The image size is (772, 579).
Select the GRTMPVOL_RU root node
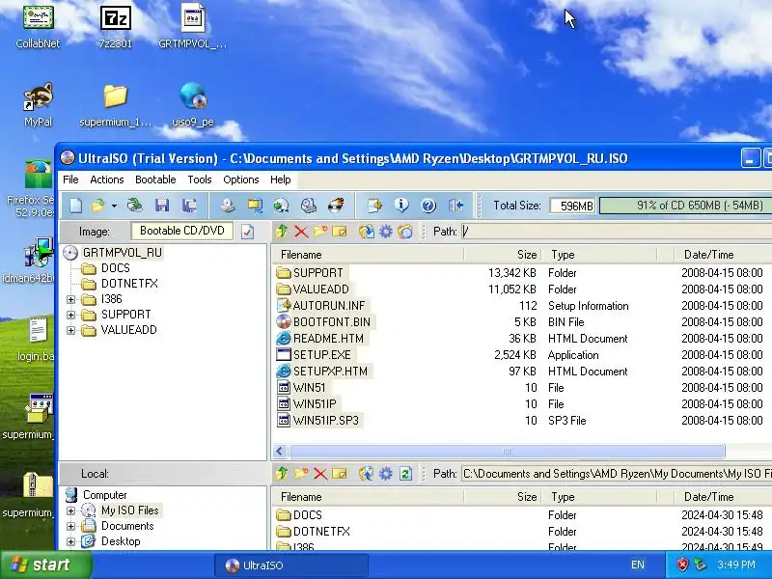pos(123,253)
